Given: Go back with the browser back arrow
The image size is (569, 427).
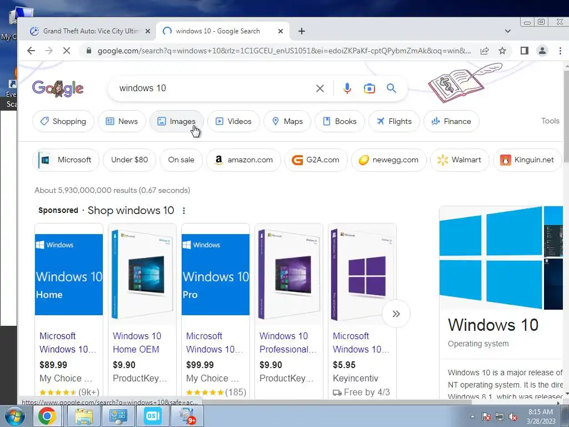Looking at the screenshot, I should pyautogui.click(x=31, y=51).
